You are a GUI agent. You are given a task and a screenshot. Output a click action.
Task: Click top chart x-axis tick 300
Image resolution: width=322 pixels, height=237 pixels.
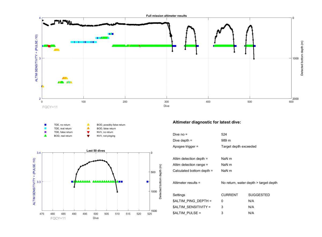coord(167,102)
